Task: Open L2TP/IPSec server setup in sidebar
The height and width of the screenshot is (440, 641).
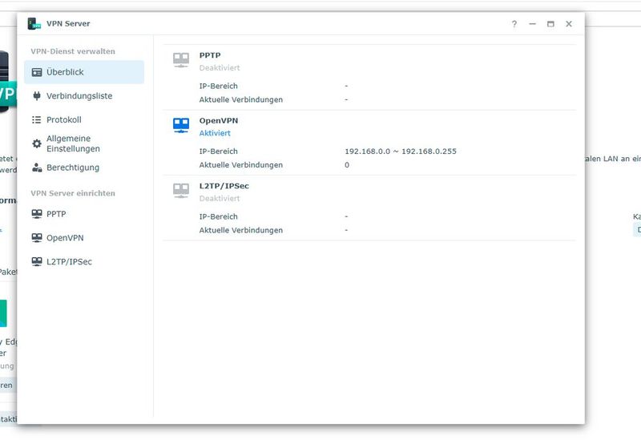Action: point(84,261)
